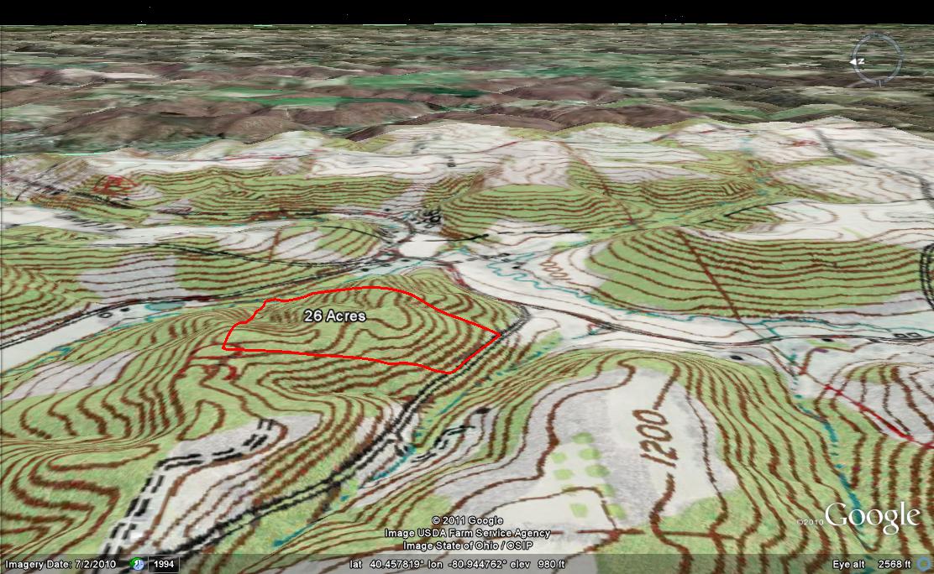This screenshot has width=934, height=574.
Task: Click the center of the compass ring
Action: point(877,59)
